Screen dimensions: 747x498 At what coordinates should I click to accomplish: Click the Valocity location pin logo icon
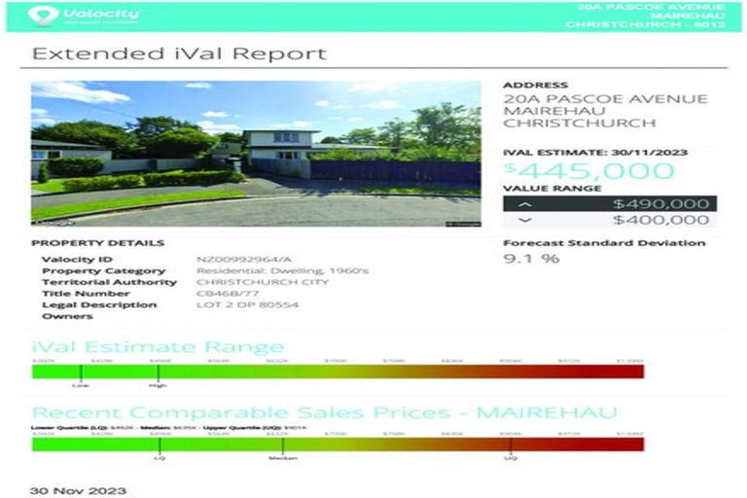click(x=43, y=16)
